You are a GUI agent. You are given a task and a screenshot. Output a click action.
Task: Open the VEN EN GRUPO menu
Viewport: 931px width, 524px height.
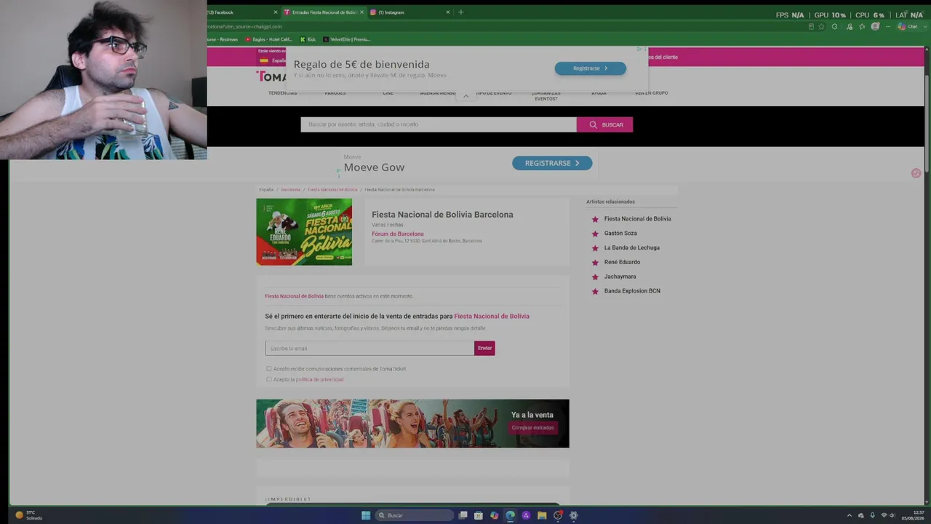[x=651, y=93]
